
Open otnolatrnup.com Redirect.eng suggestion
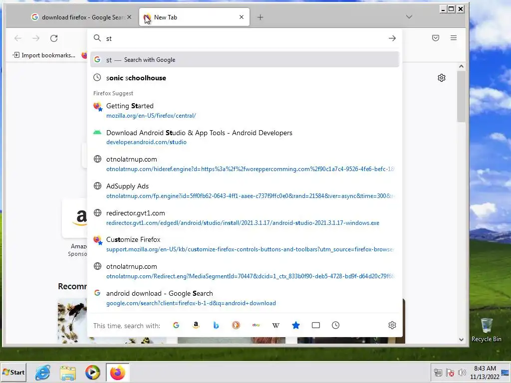(245, 271)
